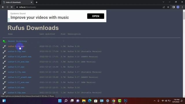Image resolution: width=185 pixels, height=104 pixels.
Task: Close the Epidemic Sound ad
Action: pyautogui.click(x=9, y=21)
